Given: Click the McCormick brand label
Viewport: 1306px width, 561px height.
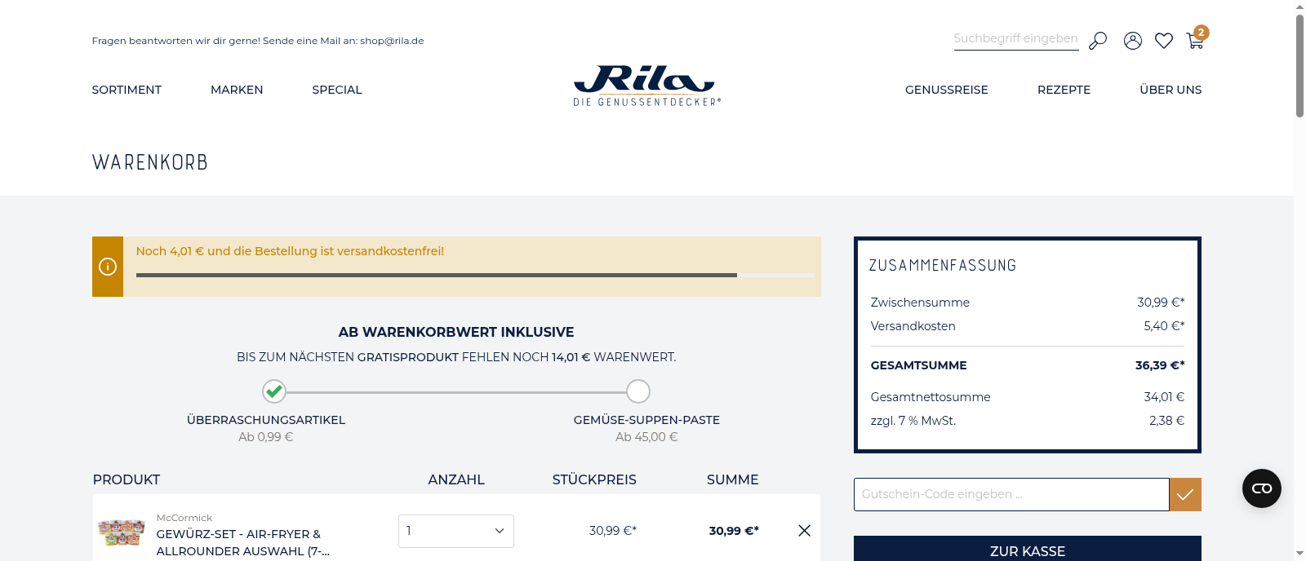Looking at the screenshot, I should coord(184,518).
